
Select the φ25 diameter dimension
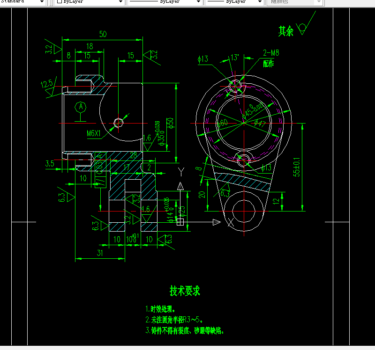click(x=182, y=211)
